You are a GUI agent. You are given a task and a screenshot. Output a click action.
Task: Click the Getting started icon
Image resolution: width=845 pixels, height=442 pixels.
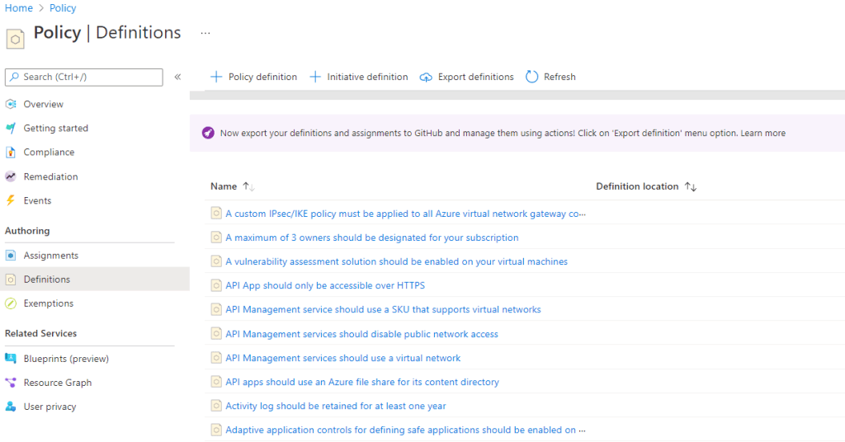[x=11, y=128]
